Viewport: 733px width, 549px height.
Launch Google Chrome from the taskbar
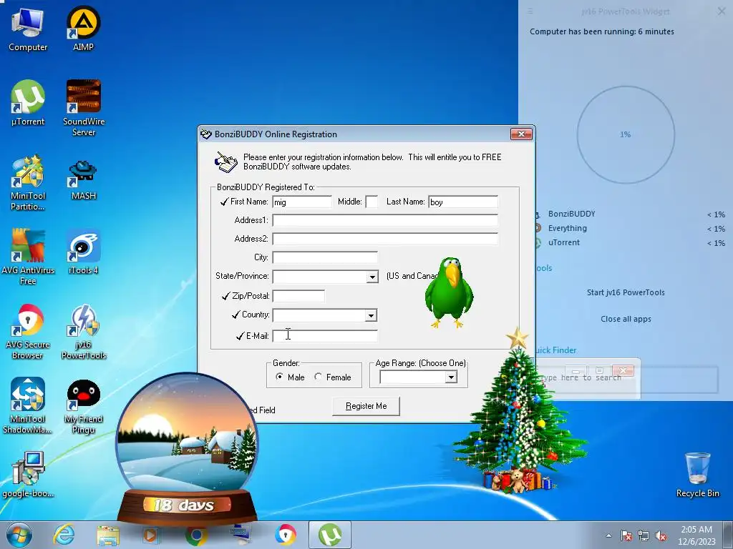[196, 535]
